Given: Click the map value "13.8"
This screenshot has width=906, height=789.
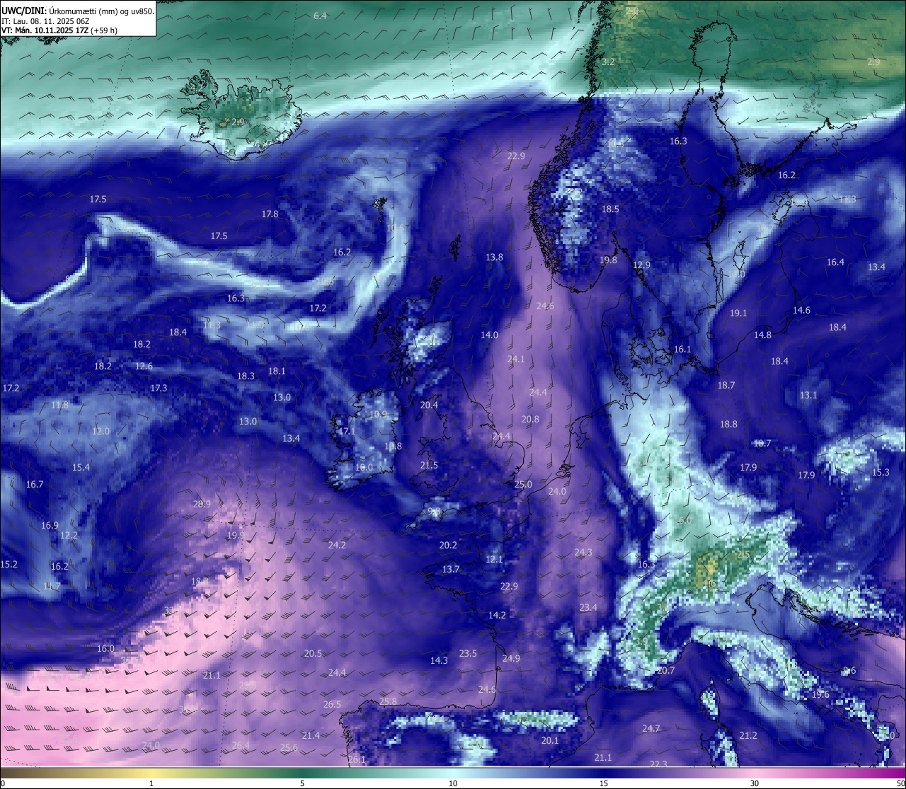Looking at the screenshot, I should pyautogui.click(x=494, y=257).
